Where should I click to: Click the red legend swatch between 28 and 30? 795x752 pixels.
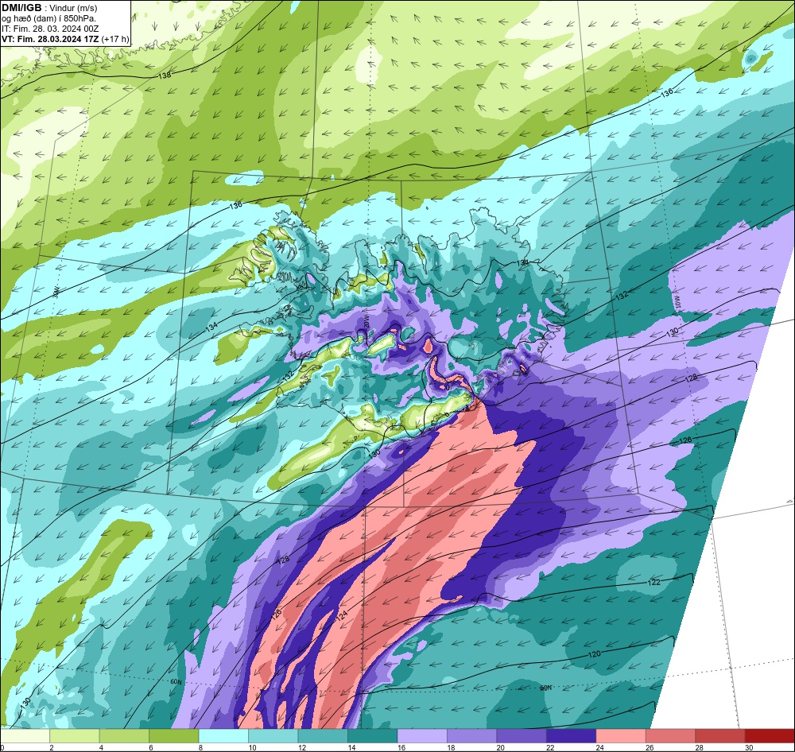pyautogui.click(x=720, y=736)
